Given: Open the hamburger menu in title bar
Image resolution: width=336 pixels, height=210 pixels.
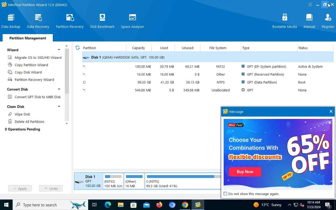Looking at the screenshot, I should point(310,5).
